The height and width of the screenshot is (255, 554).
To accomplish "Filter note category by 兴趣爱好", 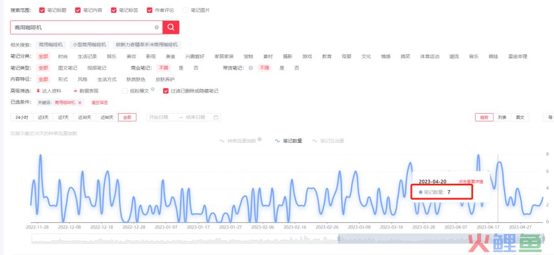I will pos(195,56).
